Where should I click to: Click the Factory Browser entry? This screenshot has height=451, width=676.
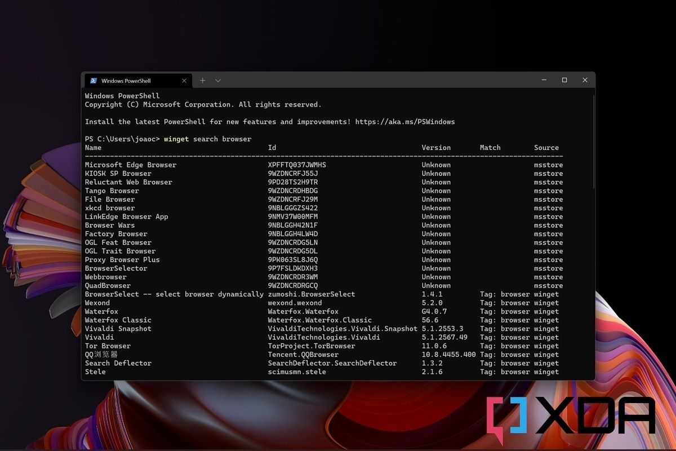116,234
